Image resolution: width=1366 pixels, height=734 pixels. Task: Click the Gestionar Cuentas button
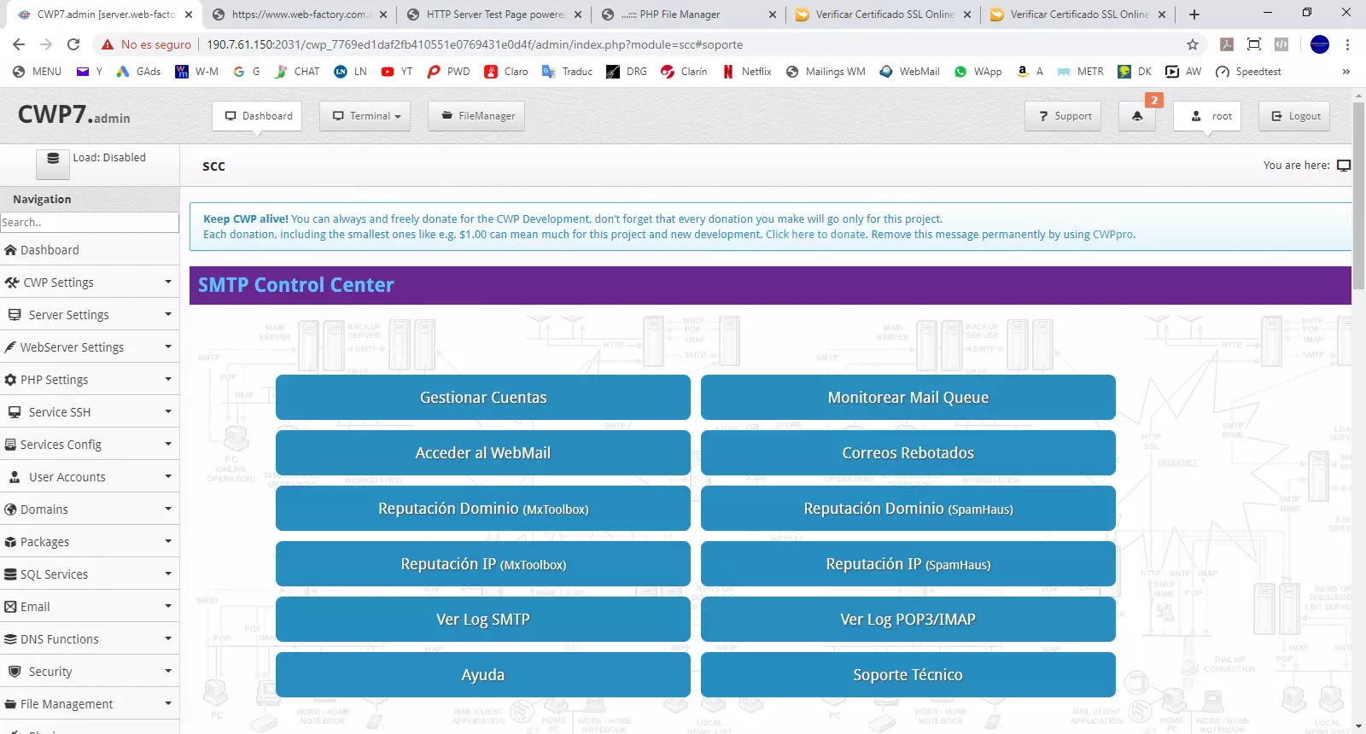(482, 398)
